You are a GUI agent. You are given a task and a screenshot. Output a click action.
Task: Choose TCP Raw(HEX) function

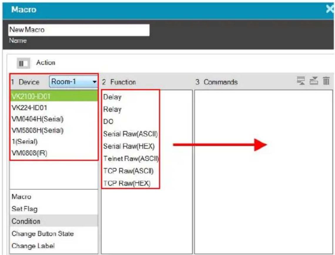click(127, 183)
